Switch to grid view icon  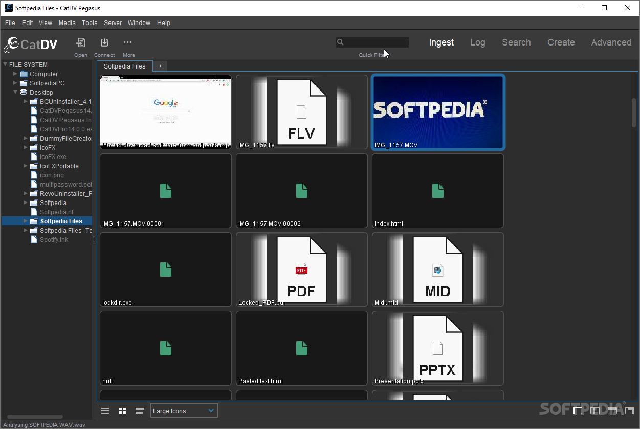pyautogui.click(x=122, y=411)
